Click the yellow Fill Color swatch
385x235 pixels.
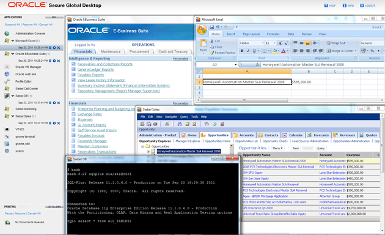coord(275,51)
